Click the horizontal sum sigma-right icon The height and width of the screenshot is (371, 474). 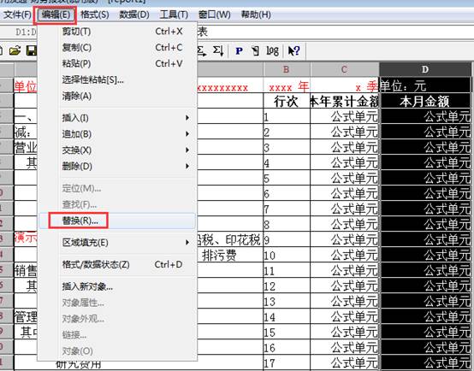click(x=202, y=50)
